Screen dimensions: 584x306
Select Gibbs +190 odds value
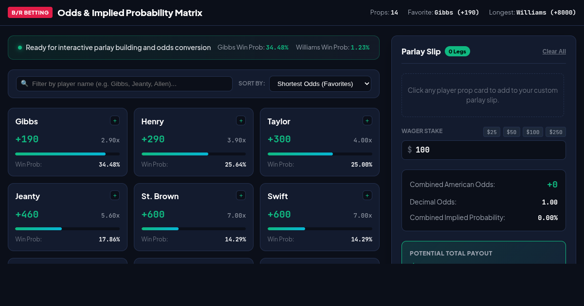click(x=27, y=139)
